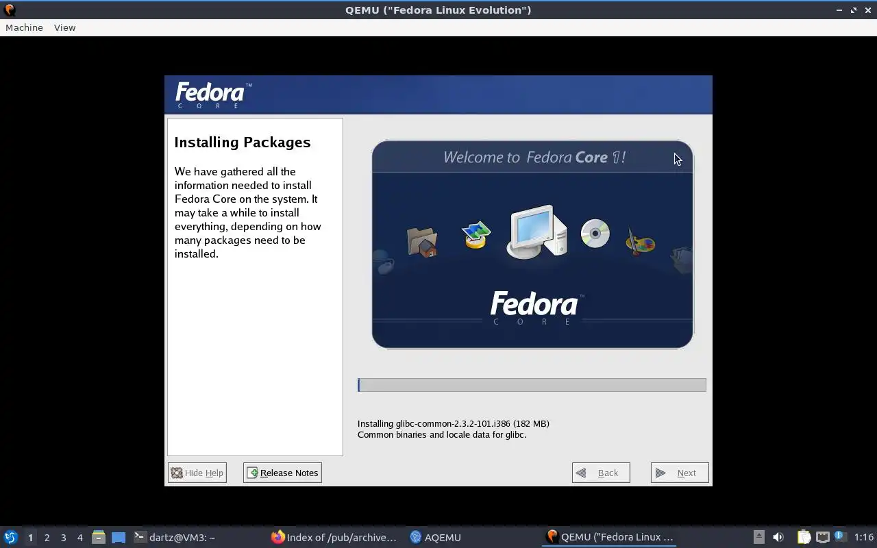Screen dimensions: 877x548
Task: Click the Back button
Action: click(x=601, y=473)
